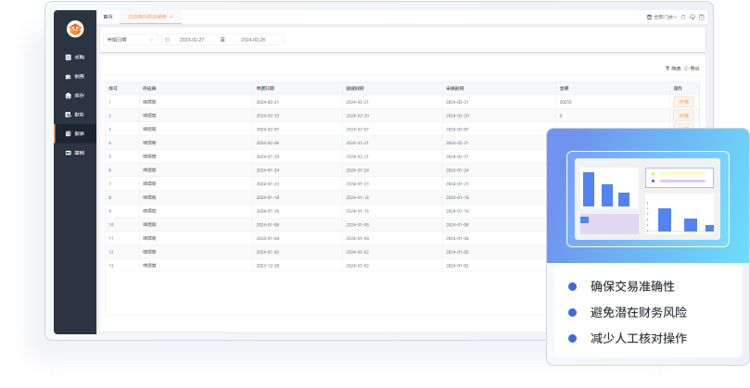Open 详情 for row 1
The width and height of the screenshot is (750, 388).
point(683,102)
